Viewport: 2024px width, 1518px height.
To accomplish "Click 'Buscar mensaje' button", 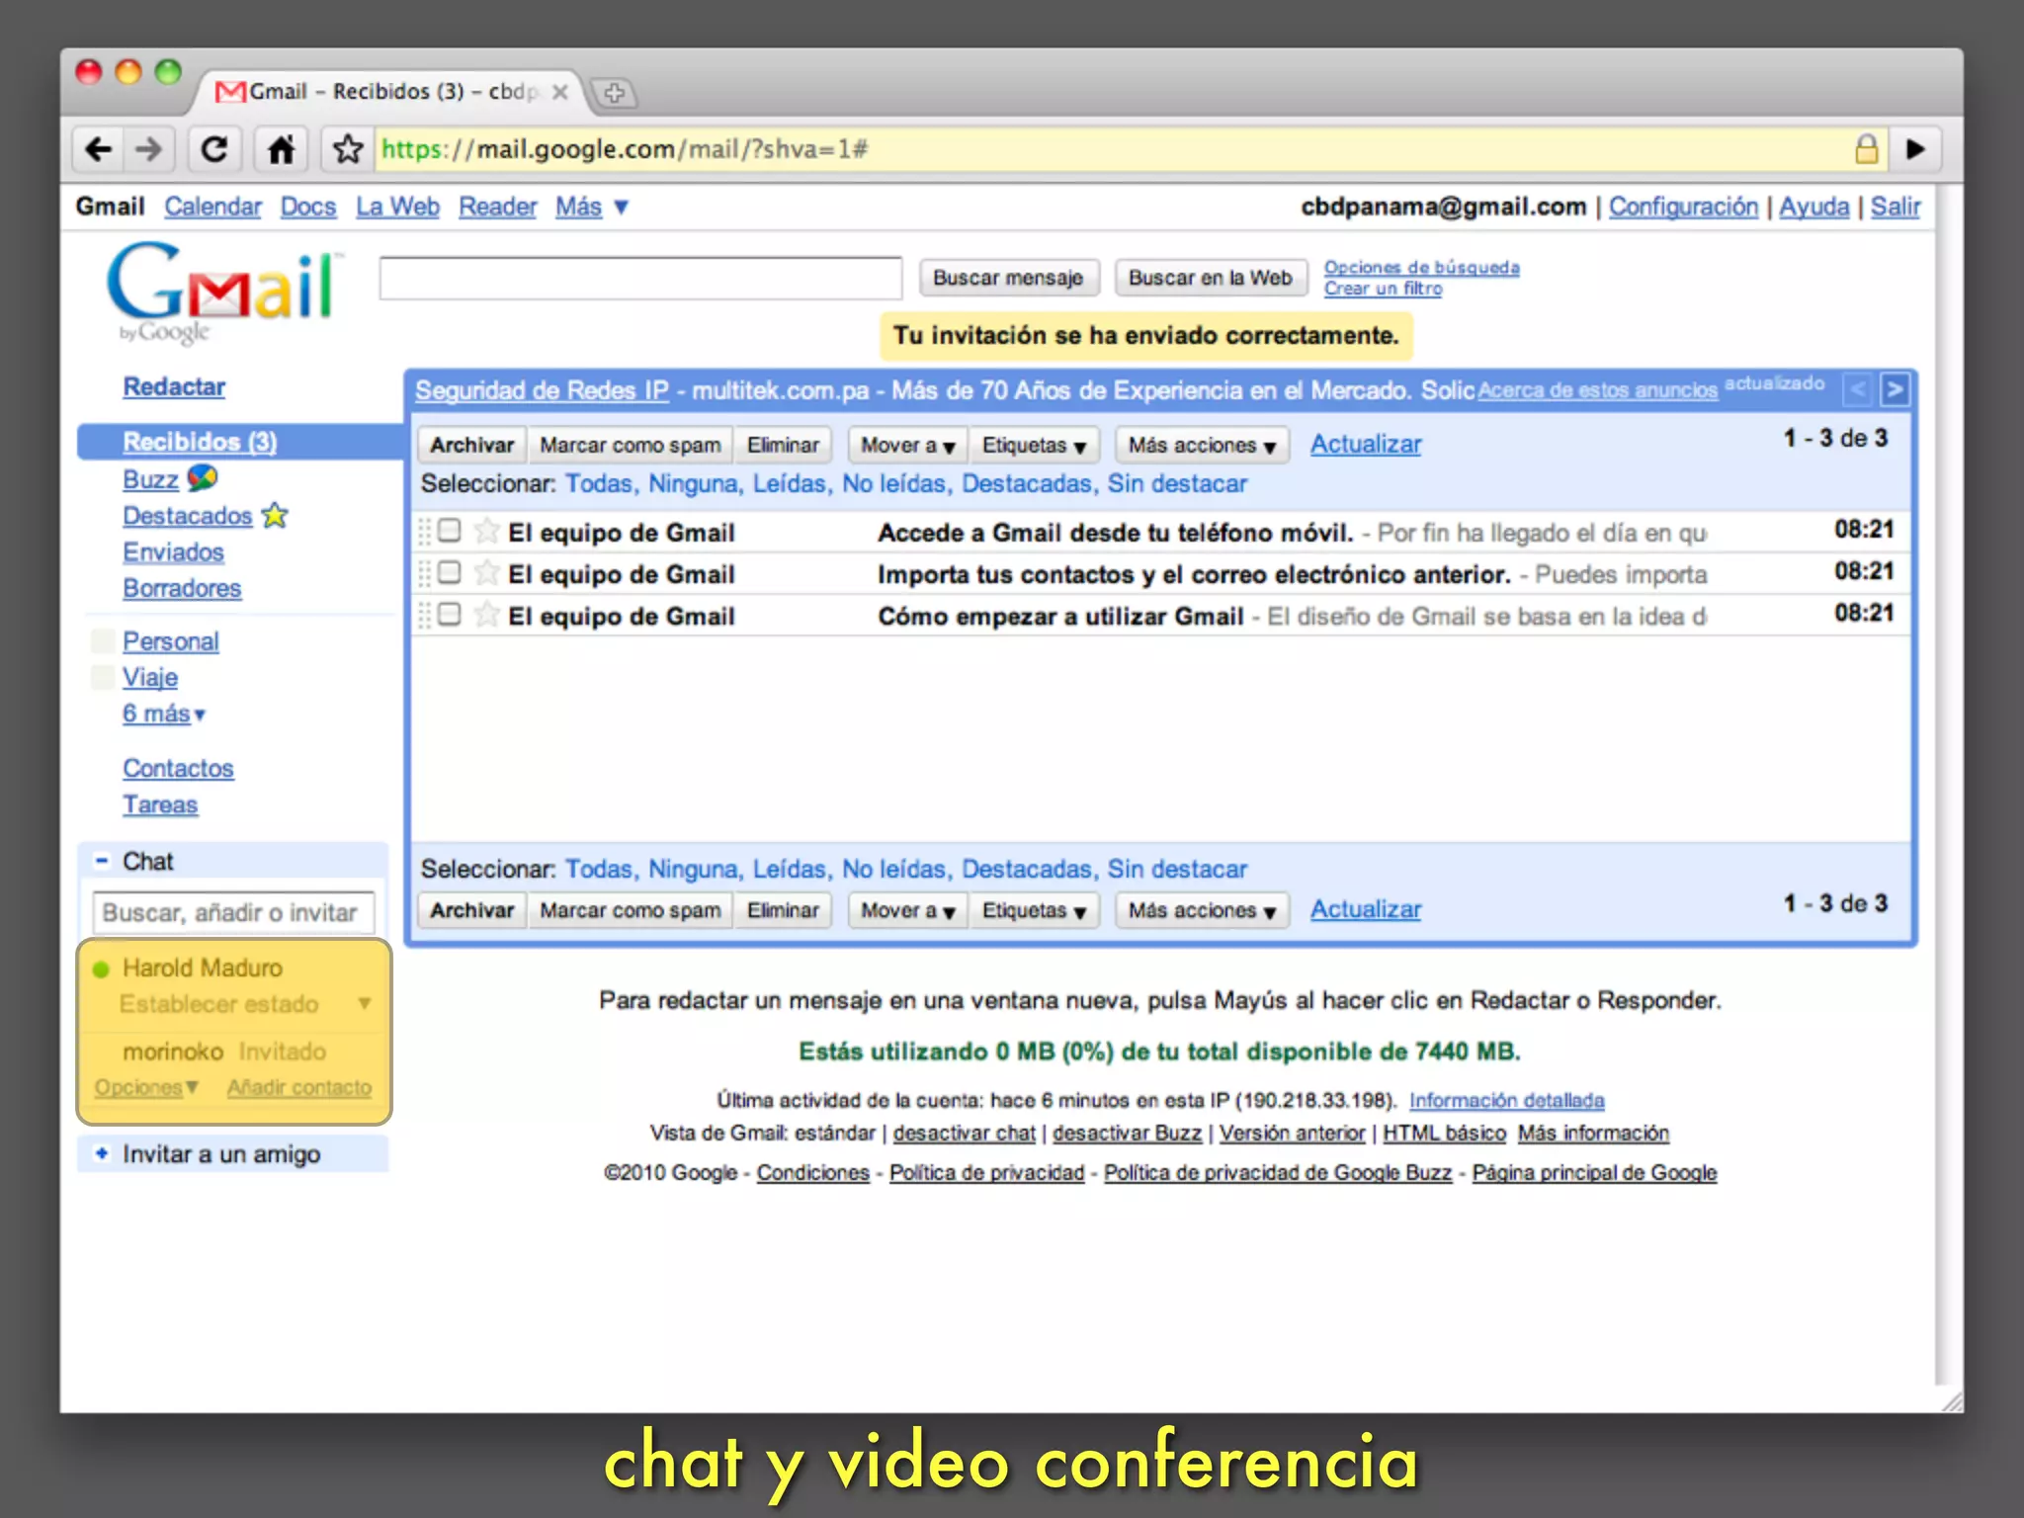I will coord(1007,278).
